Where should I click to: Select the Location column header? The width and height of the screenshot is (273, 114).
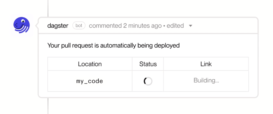point(90,64)
